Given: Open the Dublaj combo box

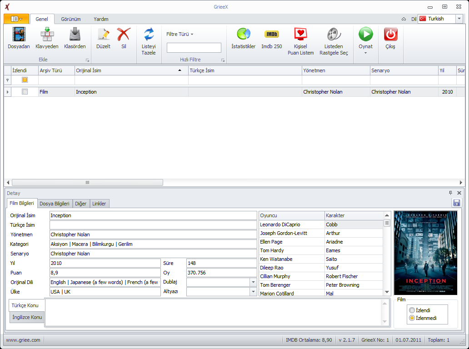Looking at the screenshot, I should point(253,282).
